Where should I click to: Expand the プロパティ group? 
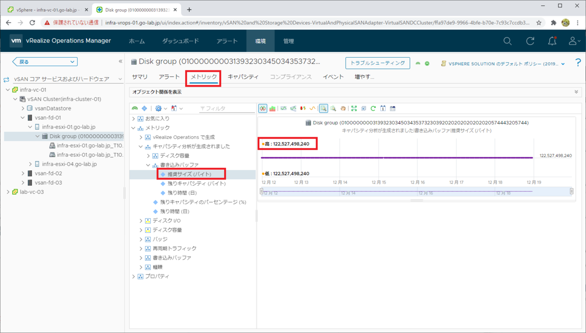click(x=134, y=276)
